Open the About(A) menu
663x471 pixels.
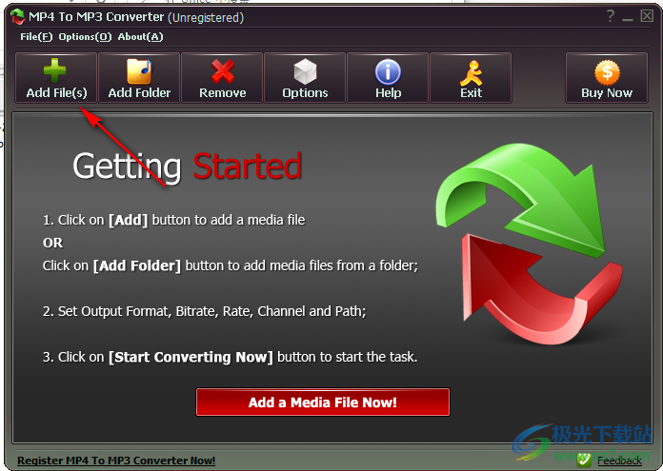(140, 37)
